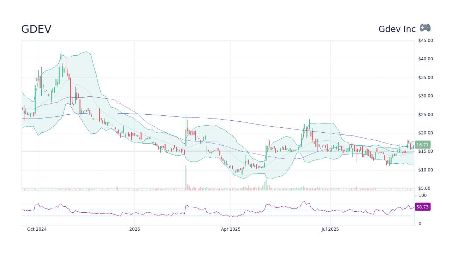Click the Apr 2025 date axis label
This screenshot has height=254, width=452.
[x=231, y=229]
